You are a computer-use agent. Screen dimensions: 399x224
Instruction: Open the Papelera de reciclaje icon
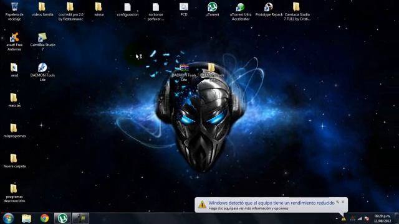[14, 11]
